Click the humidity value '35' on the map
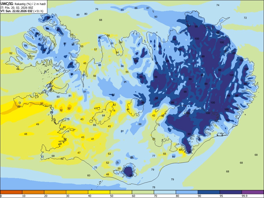This screenshot has width=264, height=198. 41,104
